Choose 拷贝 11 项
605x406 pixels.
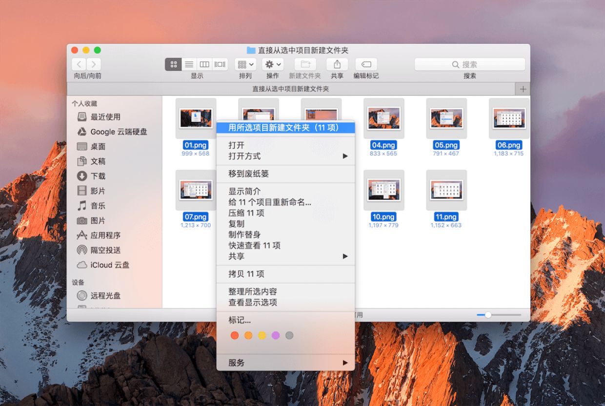pos(286,274)
